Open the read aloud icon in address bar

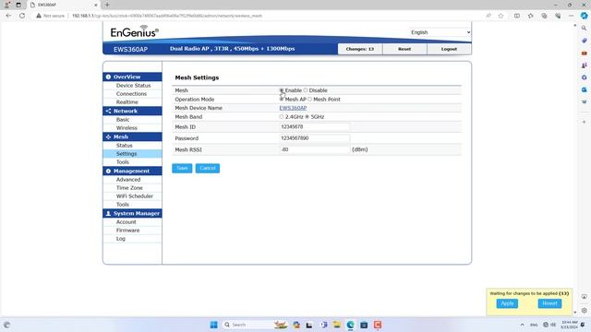[x=488, y=16]
